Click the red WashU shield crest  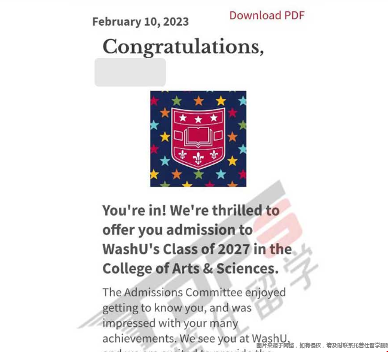coord(198,138)
